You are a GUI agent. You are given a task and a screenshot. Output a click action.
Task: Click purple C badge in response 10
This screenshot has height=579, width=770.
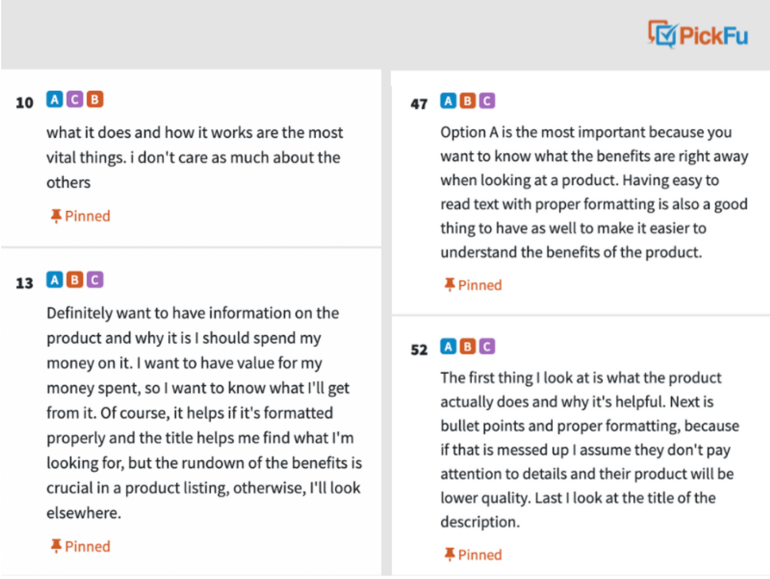pos(74,99)
